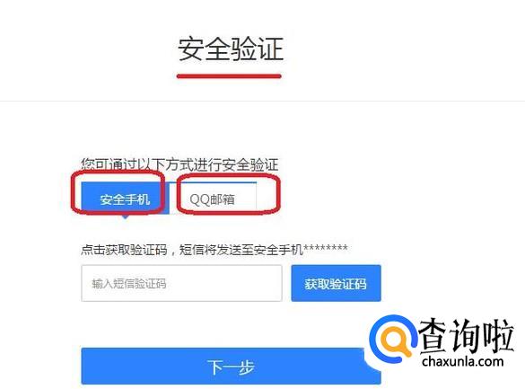This screenshot has width=525, height=389.
Task: Click the masked phone number asterisks
Action: click(x=326, y=248)
